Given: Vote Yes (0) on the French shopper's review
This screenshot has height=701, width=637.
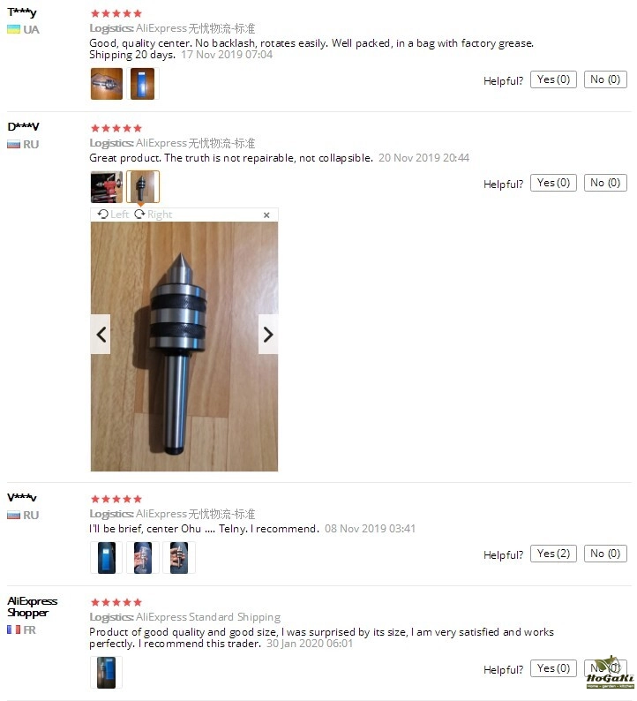Looking at the screenshot, I should [553, 668].
